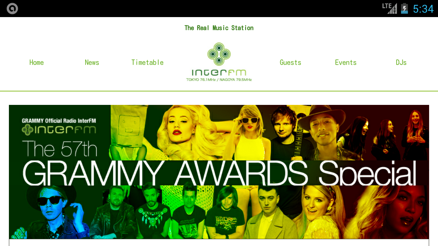Click the Real Music Station tagline

pyautogui.click(x=219, y=28)
